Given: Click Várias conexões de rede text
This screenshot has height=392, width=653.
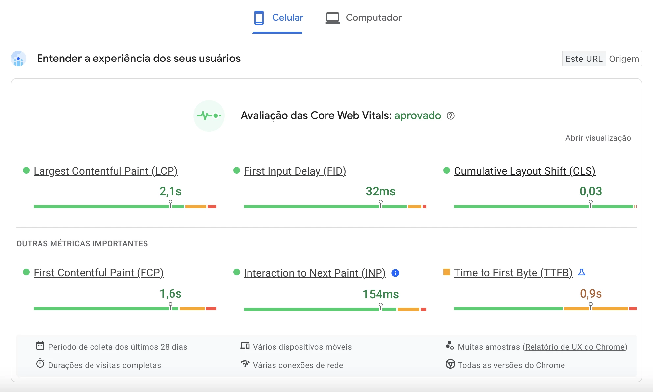Looking at the screenshot, I should click(x=298, y=365).
